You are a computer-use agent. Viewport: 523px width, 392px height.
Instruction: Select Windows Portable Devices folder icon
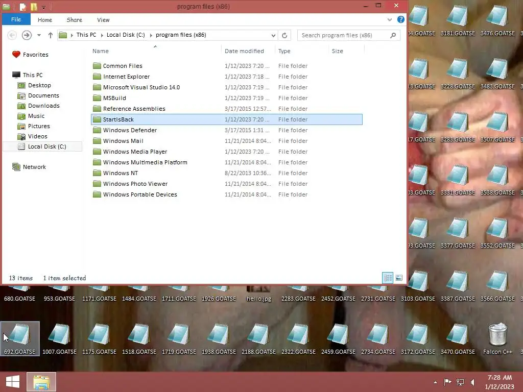point(97,194)
